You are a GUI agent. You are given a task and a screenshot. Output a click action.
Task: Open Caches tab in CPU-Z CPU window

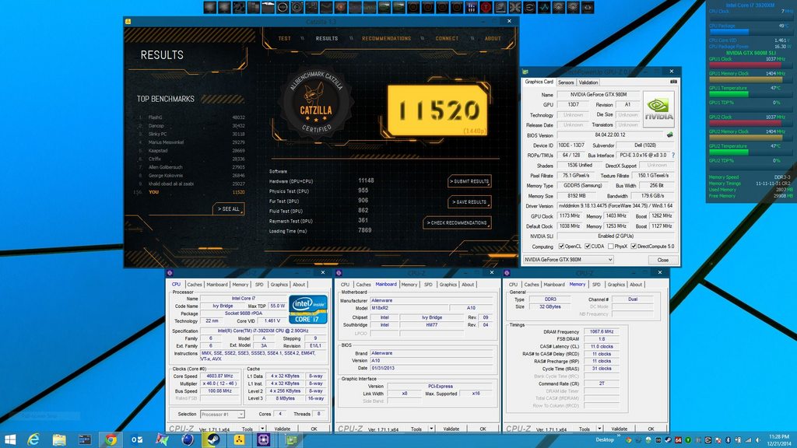click(195, 285)
